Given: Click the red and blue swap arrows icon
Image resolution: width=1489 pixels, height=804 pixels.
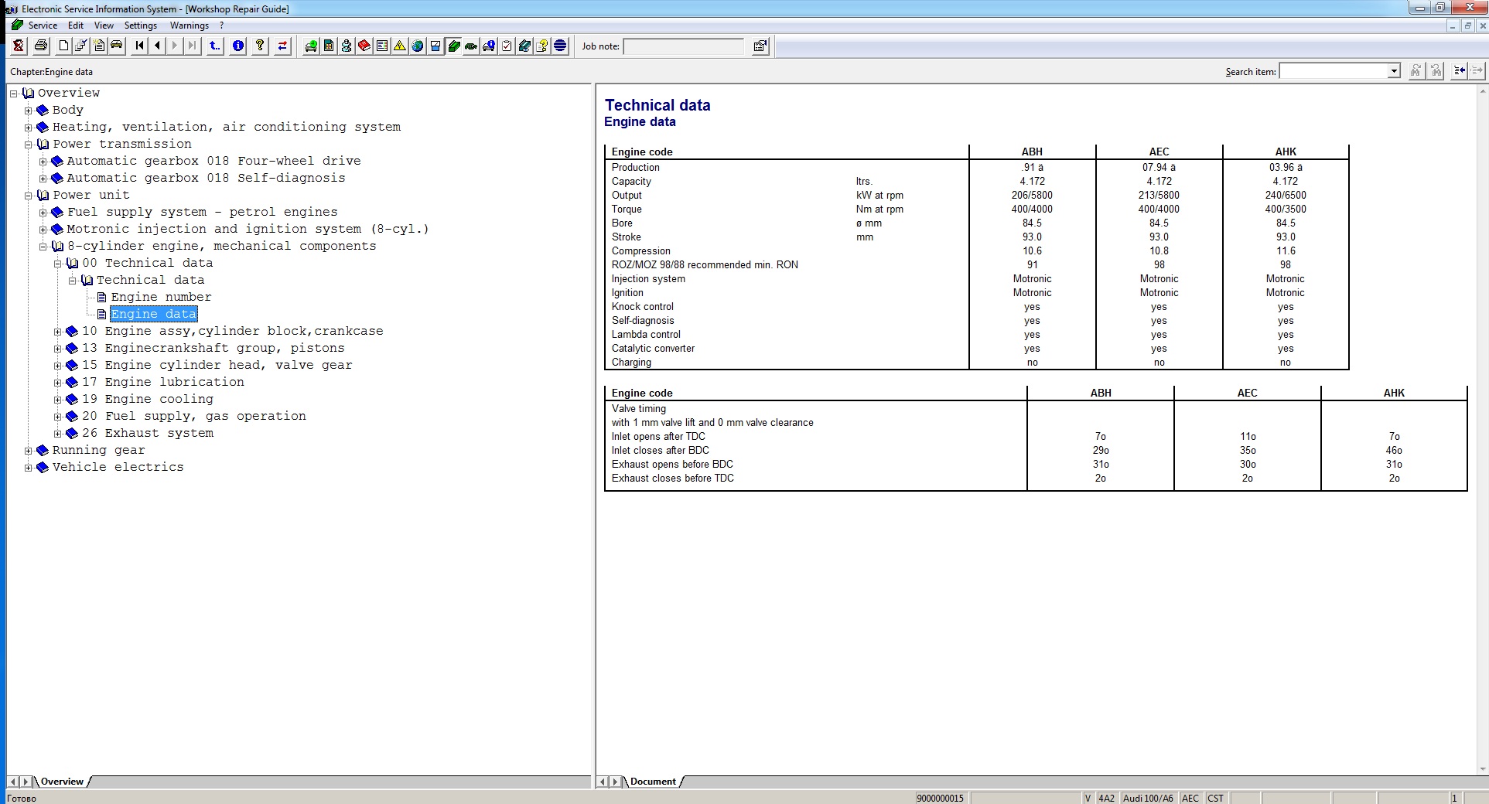Looking at the screenshot, I should click(x=282, y=46).
